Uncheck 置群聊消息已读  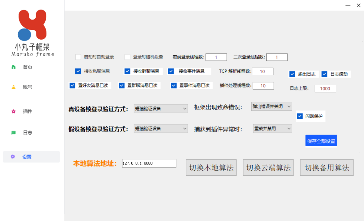point(122,85)
